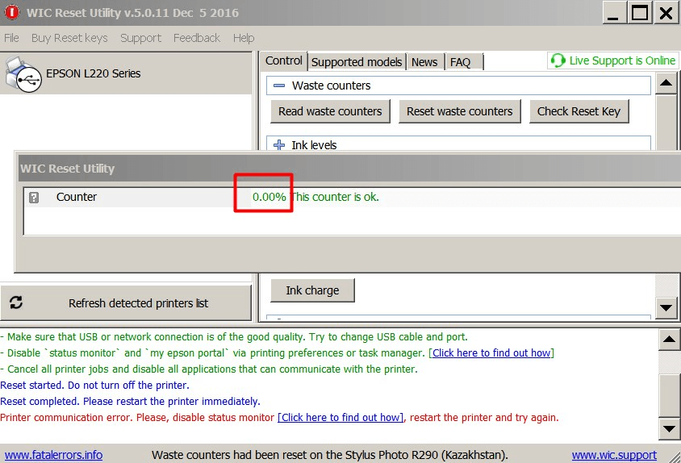Image resolution: width=681 pixels, height=463 pixels.
Task: Click the question mark icon beside Counter
Action: [34, 198]
